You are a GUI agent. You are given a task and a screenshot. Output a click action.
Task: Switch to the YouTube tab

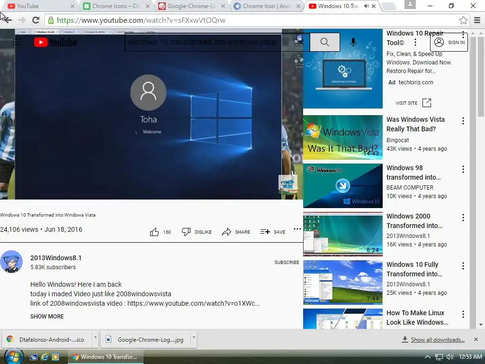point(41,6)
